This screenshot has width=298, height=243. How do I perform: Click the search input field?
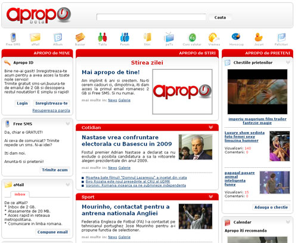pyautogui.click(x=151, y=17)
